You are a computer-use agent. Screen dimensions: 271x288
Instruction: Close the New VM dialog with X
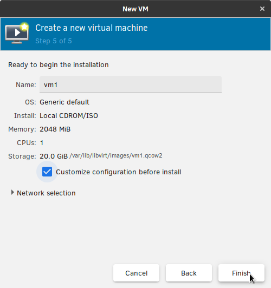(x=262, y=9)
